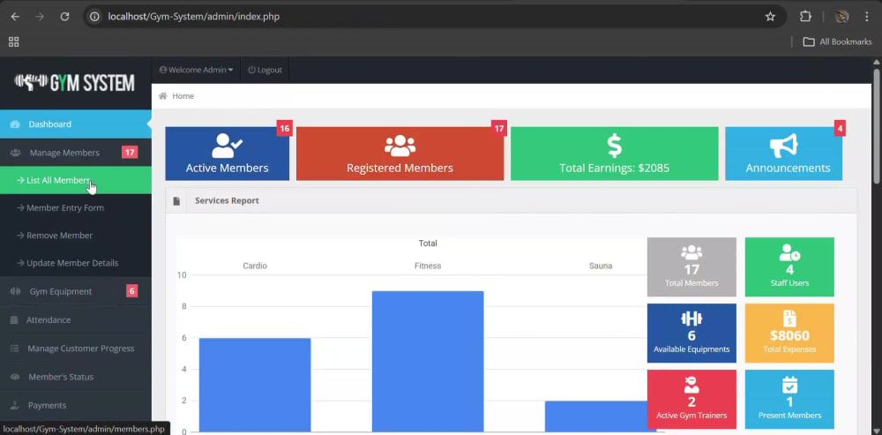Click the browser back arrow

click(15, 16)
